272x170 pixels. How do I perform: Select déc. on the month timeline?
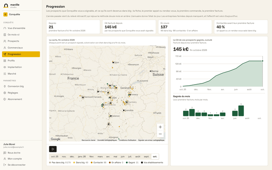[72, 156]
